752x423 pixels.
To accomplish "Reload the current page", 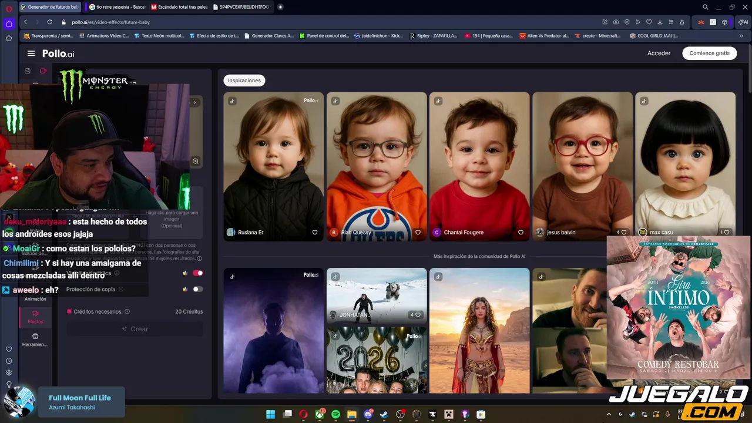I will pyautogui.click(x=49, y=22).
